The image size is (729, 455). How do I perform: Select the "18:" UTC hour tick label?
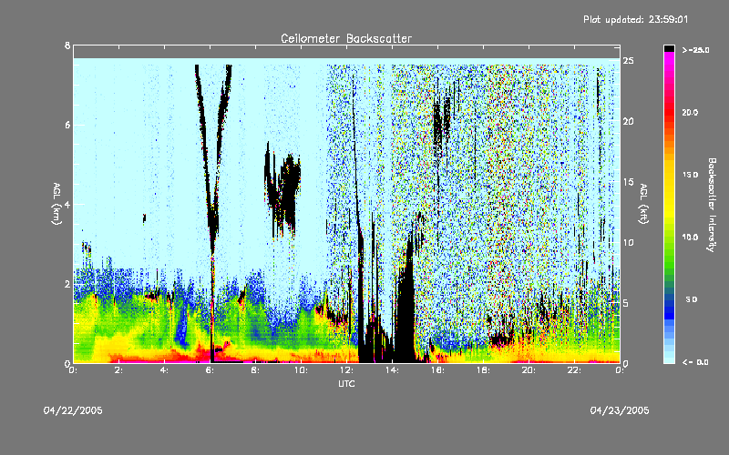point(483,370)
